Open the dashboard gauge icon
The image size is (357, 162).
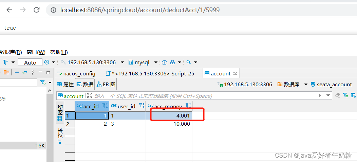coord(165,62)
